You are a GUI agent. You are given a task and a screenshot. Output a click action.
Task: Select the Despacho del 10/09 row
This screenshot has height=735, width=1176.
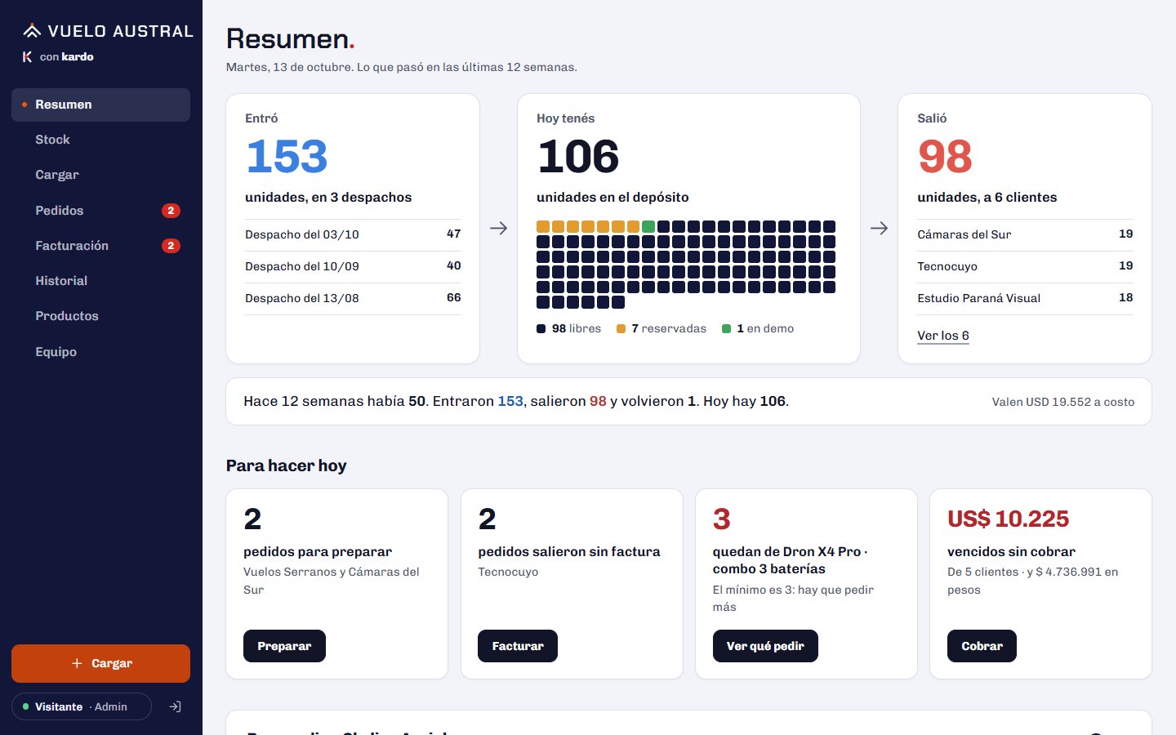click(353, 266)
